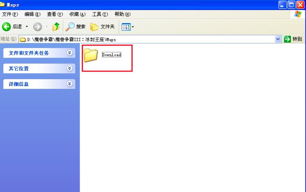Image resolution: width=306 pixels, height=192 pixels.
Task: Expand the 文件和文件夹任务 panel
Action: tap(70, 53)
